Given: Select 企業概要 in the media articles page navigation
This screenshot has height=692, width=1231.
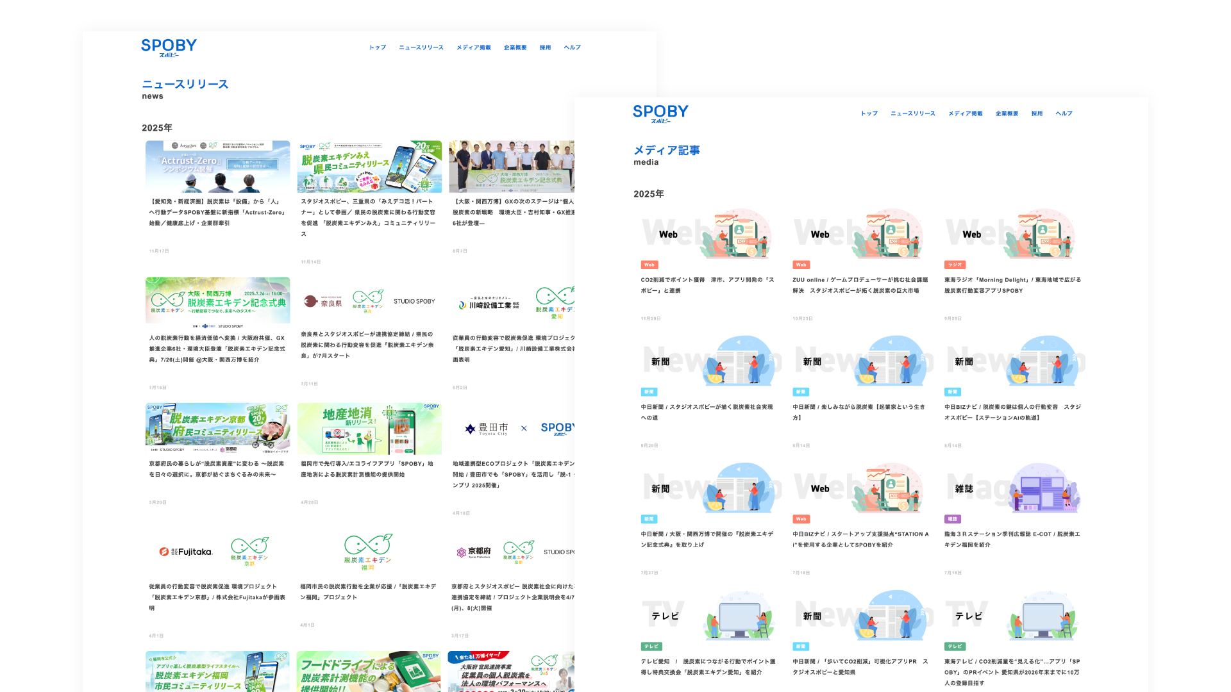Looking at the screenshot, I should pyautogui.click(x=1007, y=113).
